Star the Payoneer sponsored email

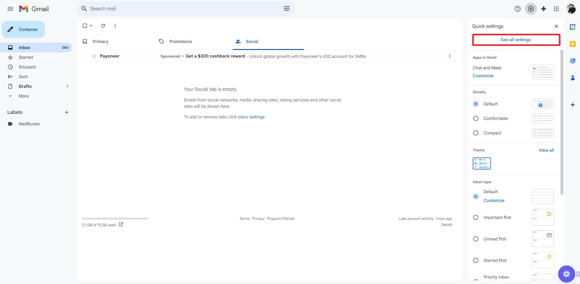(94, 56)
